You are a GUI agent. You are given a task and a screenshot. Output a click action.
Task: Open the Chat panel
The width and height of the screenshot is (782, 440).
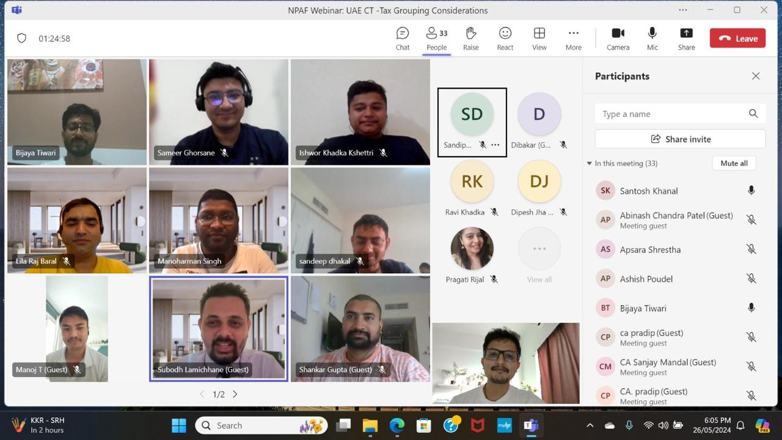pos(402,38)
